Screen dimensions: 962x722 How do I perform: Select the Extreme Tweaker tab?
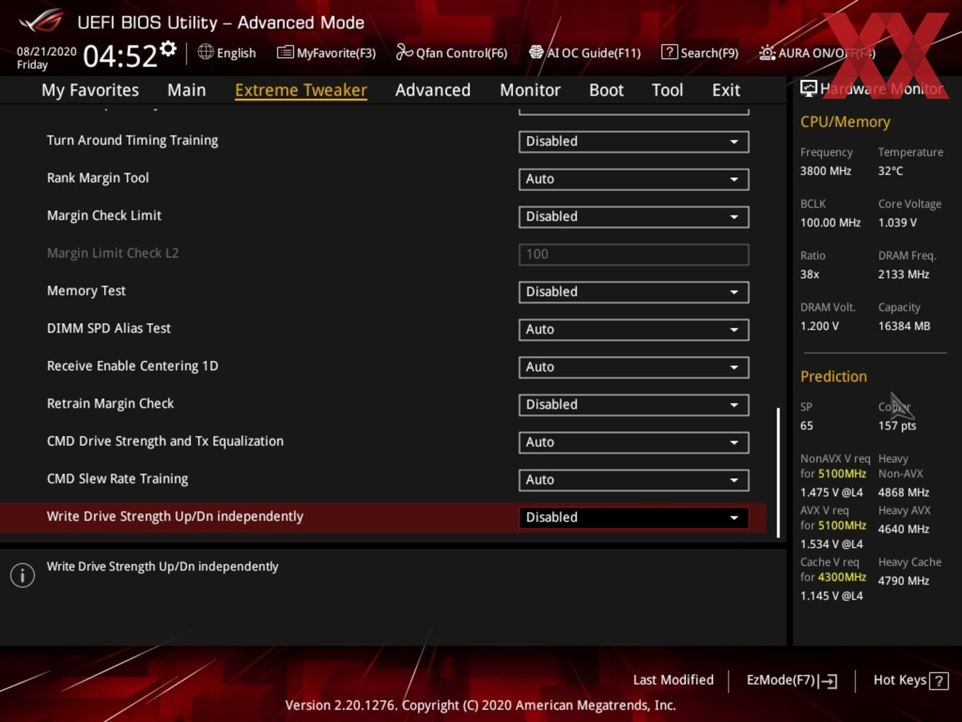coord(301,90)
